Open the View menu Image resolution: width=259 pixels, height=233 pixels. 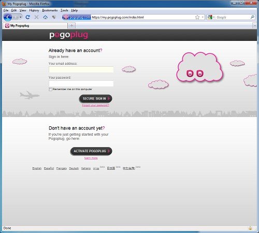coord(23,10)
